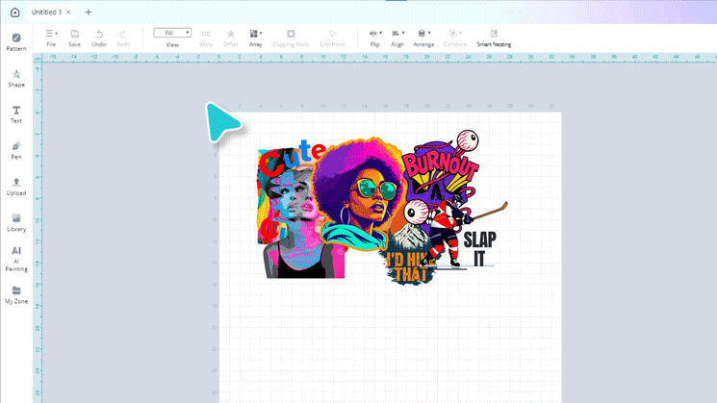717x403 pixels.
Task: Choose the Pen drawing tool
Action: 16,150
